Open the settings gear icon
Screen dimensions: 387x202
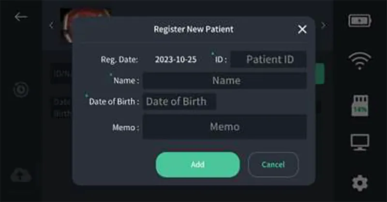point(359,183)
